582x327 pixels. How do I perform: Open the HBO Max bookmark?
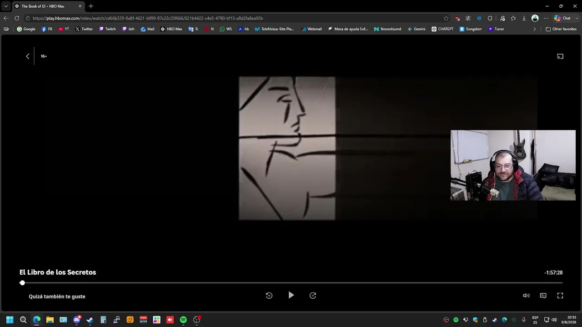tap(171, 29)
